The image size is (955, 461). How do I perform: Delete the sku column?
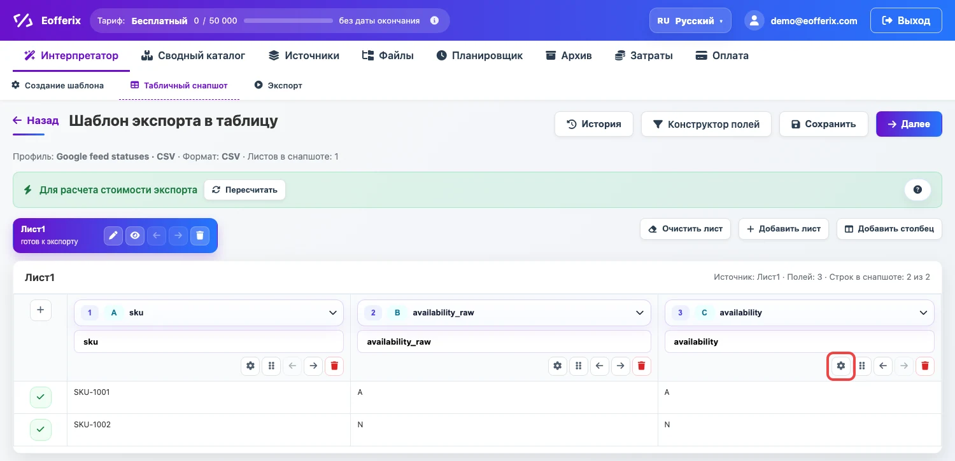pyautogui.click(x=334, y=366)
